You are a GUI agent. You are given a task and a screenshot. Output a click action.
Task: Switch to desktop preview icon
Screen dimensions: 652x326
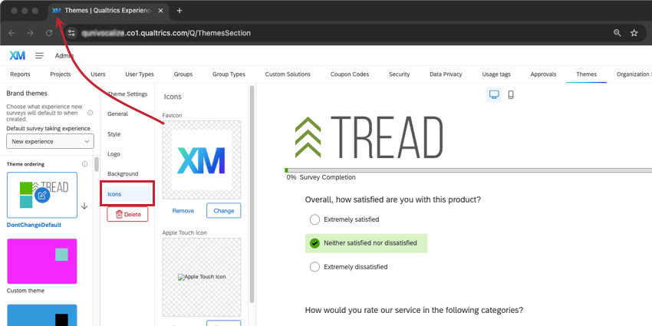(494, 95)
